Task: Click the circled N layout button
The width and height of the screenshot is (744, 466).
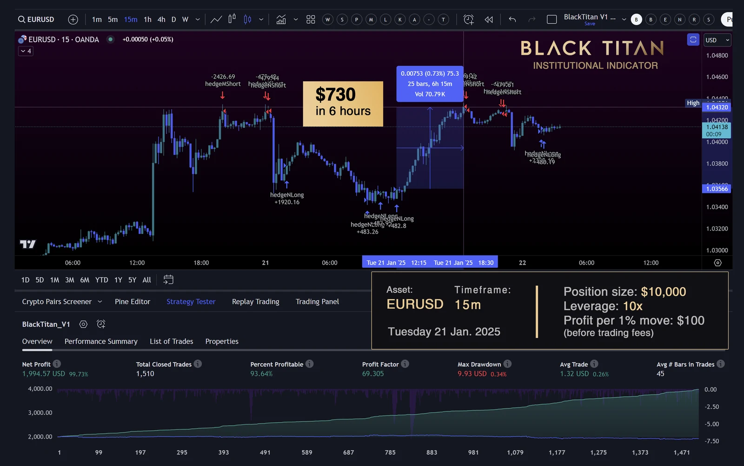Action: point(680,20)
